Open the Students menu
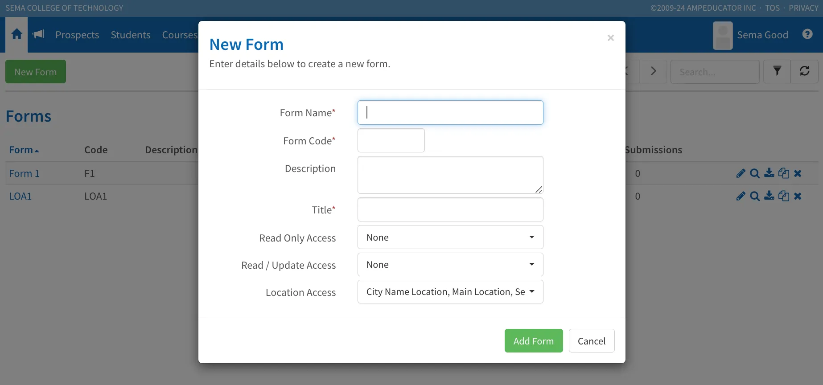Viewport: 823px width, 385px height. [x=131, y=35]
